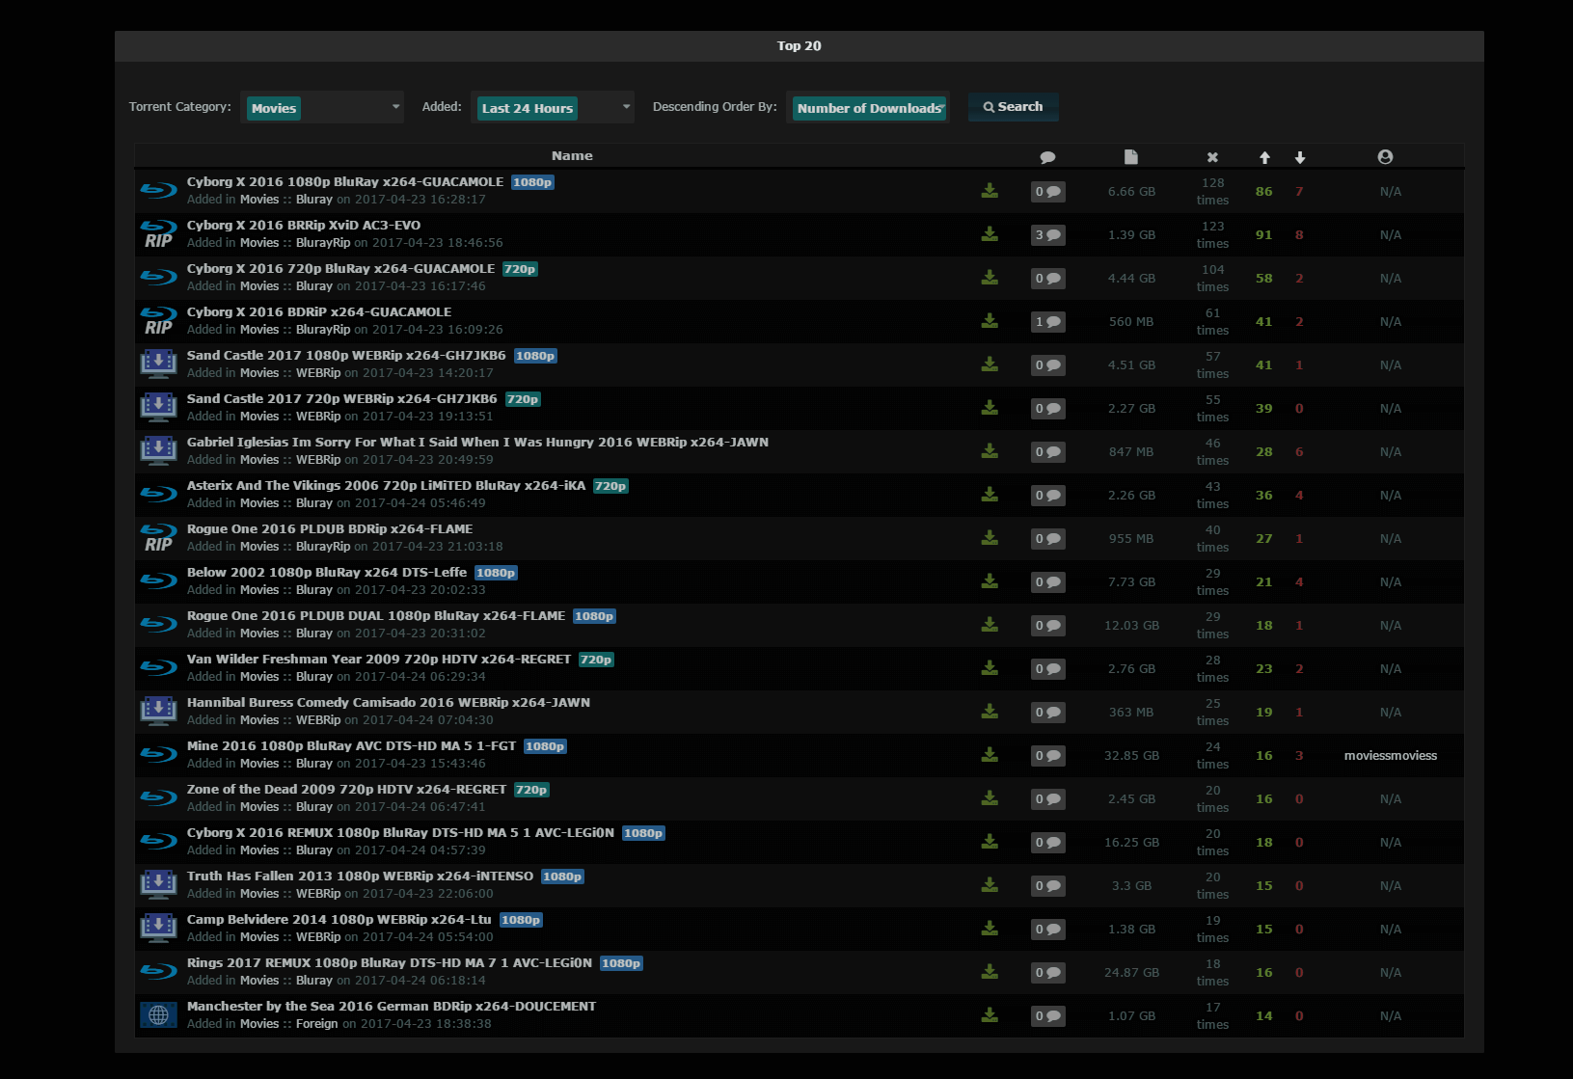
Task: Click BlurayRip icon beside Cyborg X BDRiP x264-GUACAMOLE
Action: [158, 321]
